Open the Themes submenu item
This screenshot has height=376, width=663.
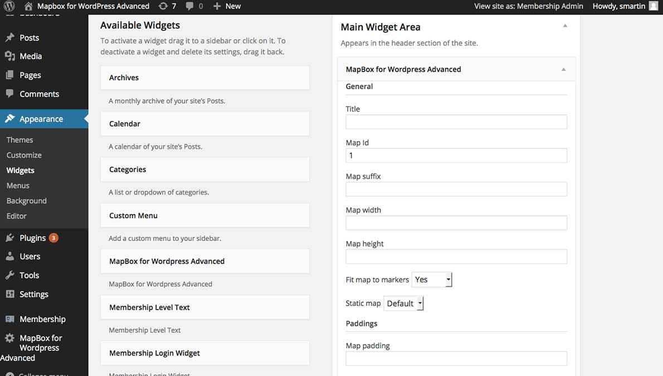pyautogui.click(x=20, y=140)
